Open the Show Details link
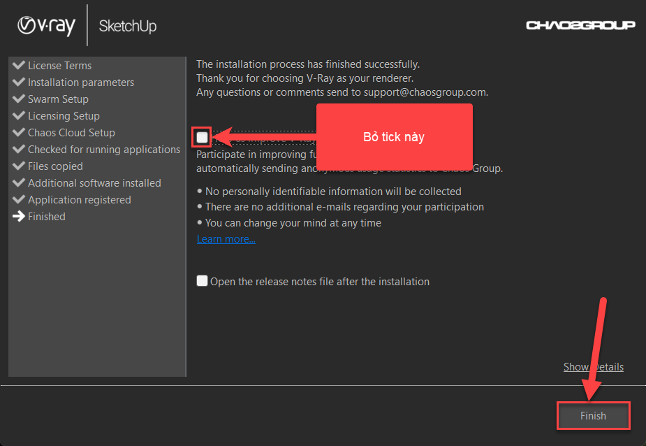Viewport: 646px width, 446px height. [593, 367]
